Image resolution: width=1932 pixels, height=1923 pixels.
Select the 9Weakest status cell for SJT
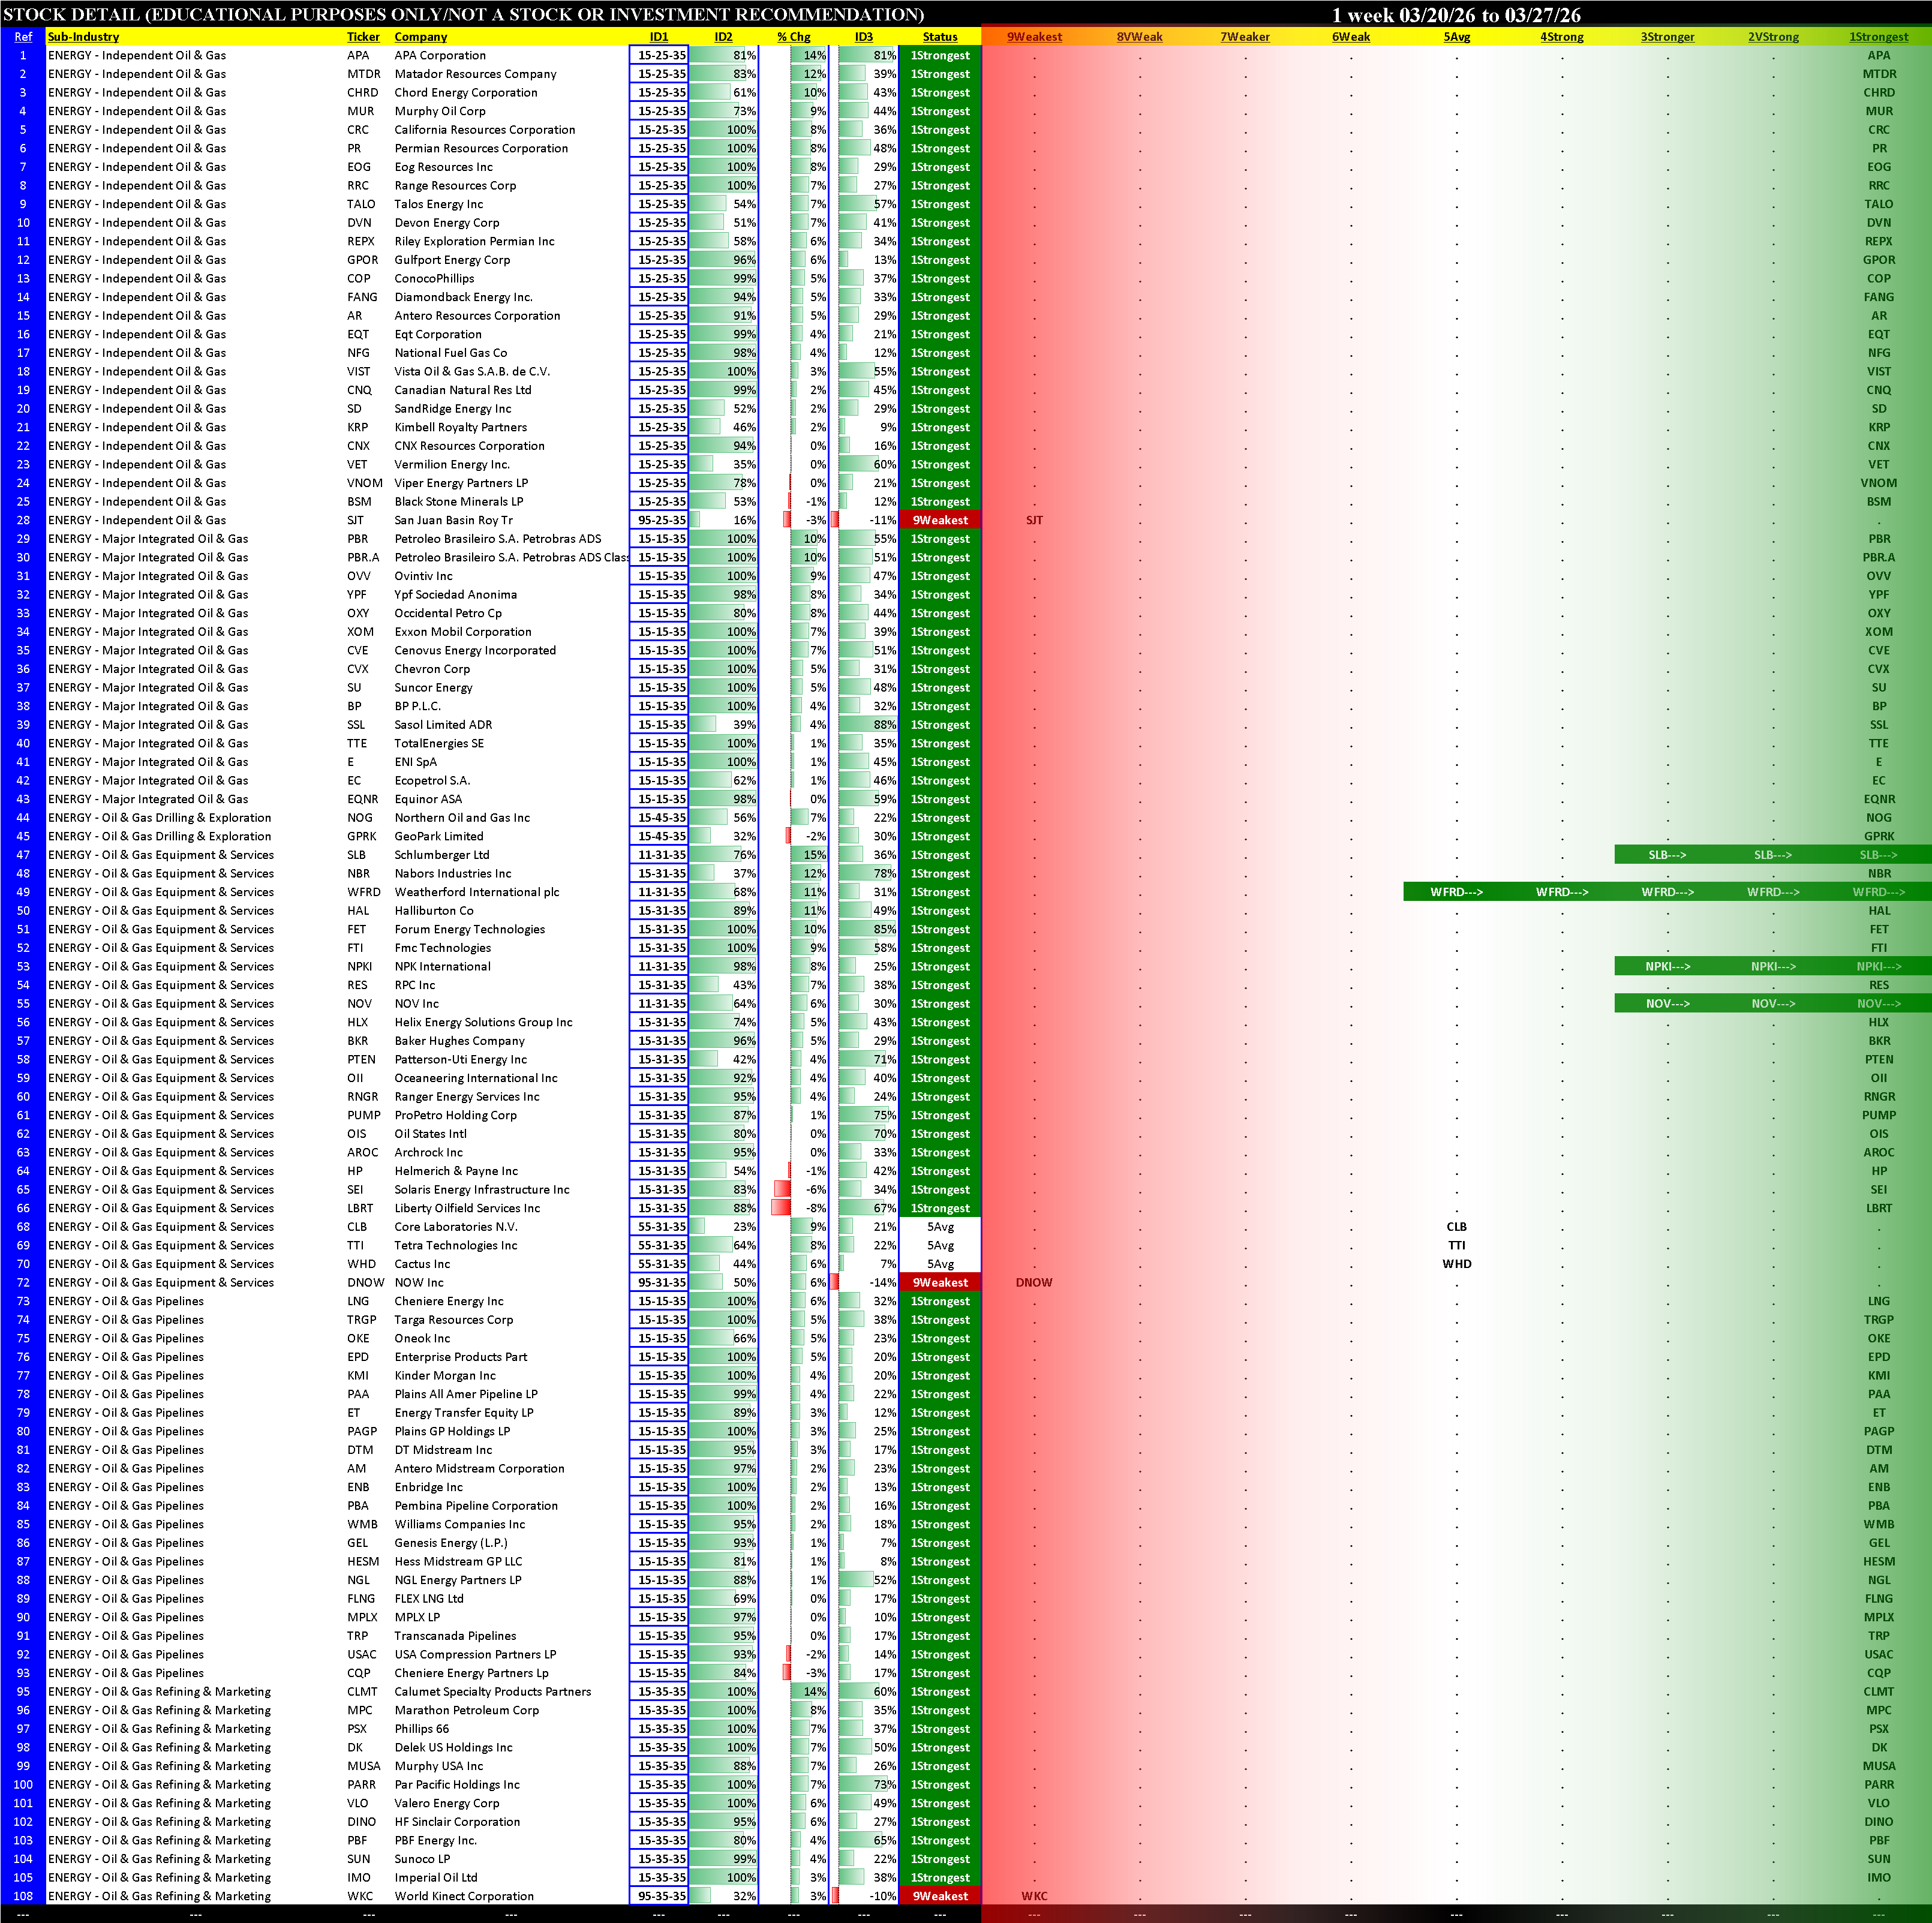point(939,520)
